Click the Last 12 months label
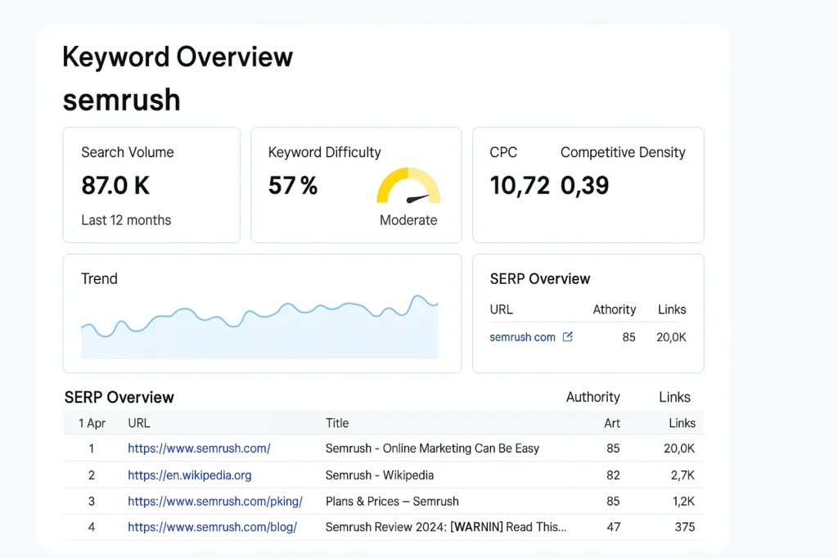 [x=126, y=220]
